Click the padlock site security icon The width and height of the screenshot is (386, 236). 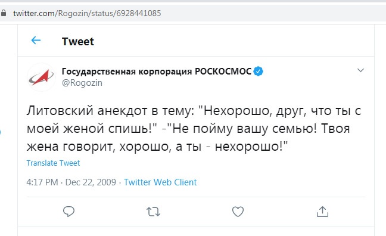pyautogui.click(x=4, y=13)
